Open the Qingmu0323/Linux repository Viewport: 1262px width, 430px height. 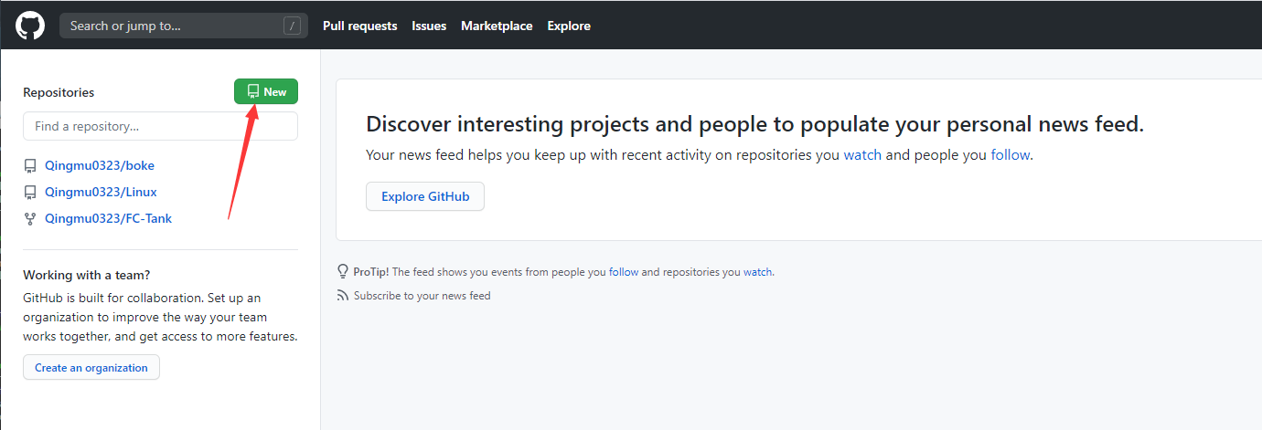click(x=101, y=193)
